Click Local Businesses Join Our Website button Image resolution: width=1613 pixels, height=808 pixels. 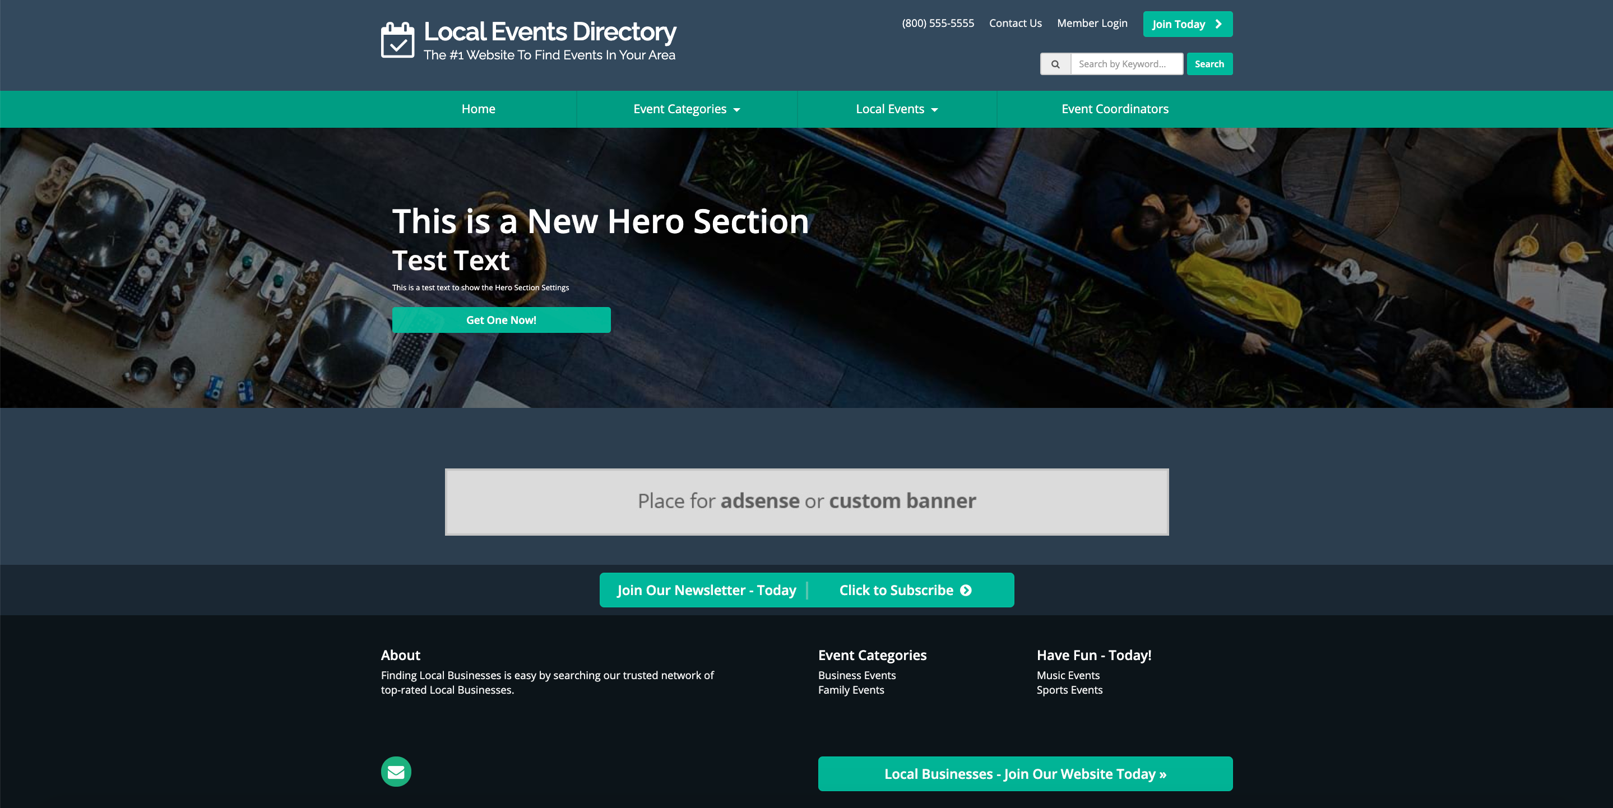[x=1025, y=774]
